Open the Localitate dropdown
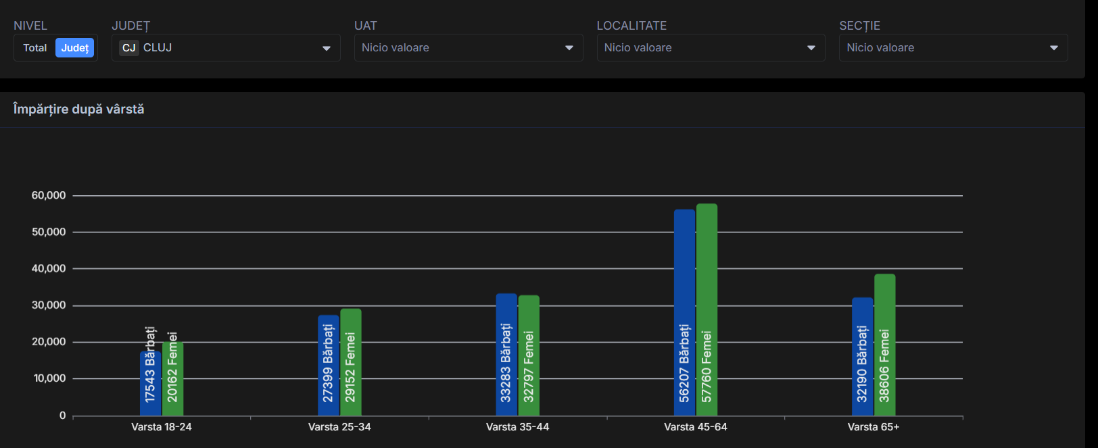Viewport: 1098px width, 448px height. (x=711, y=48)
